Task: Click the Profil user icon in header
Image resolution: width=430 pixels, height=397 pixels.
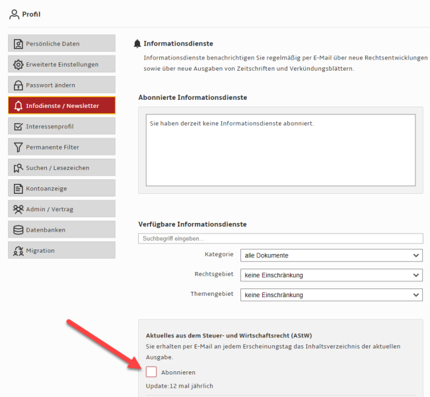Action: 14,14
